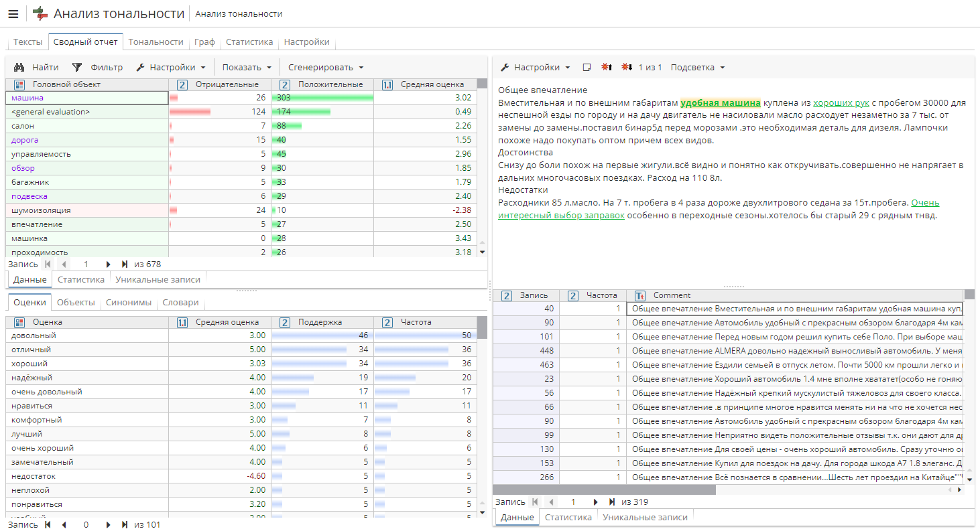Click the text-type icon in Comment header

pyautogui.click(x=639, y=295)
